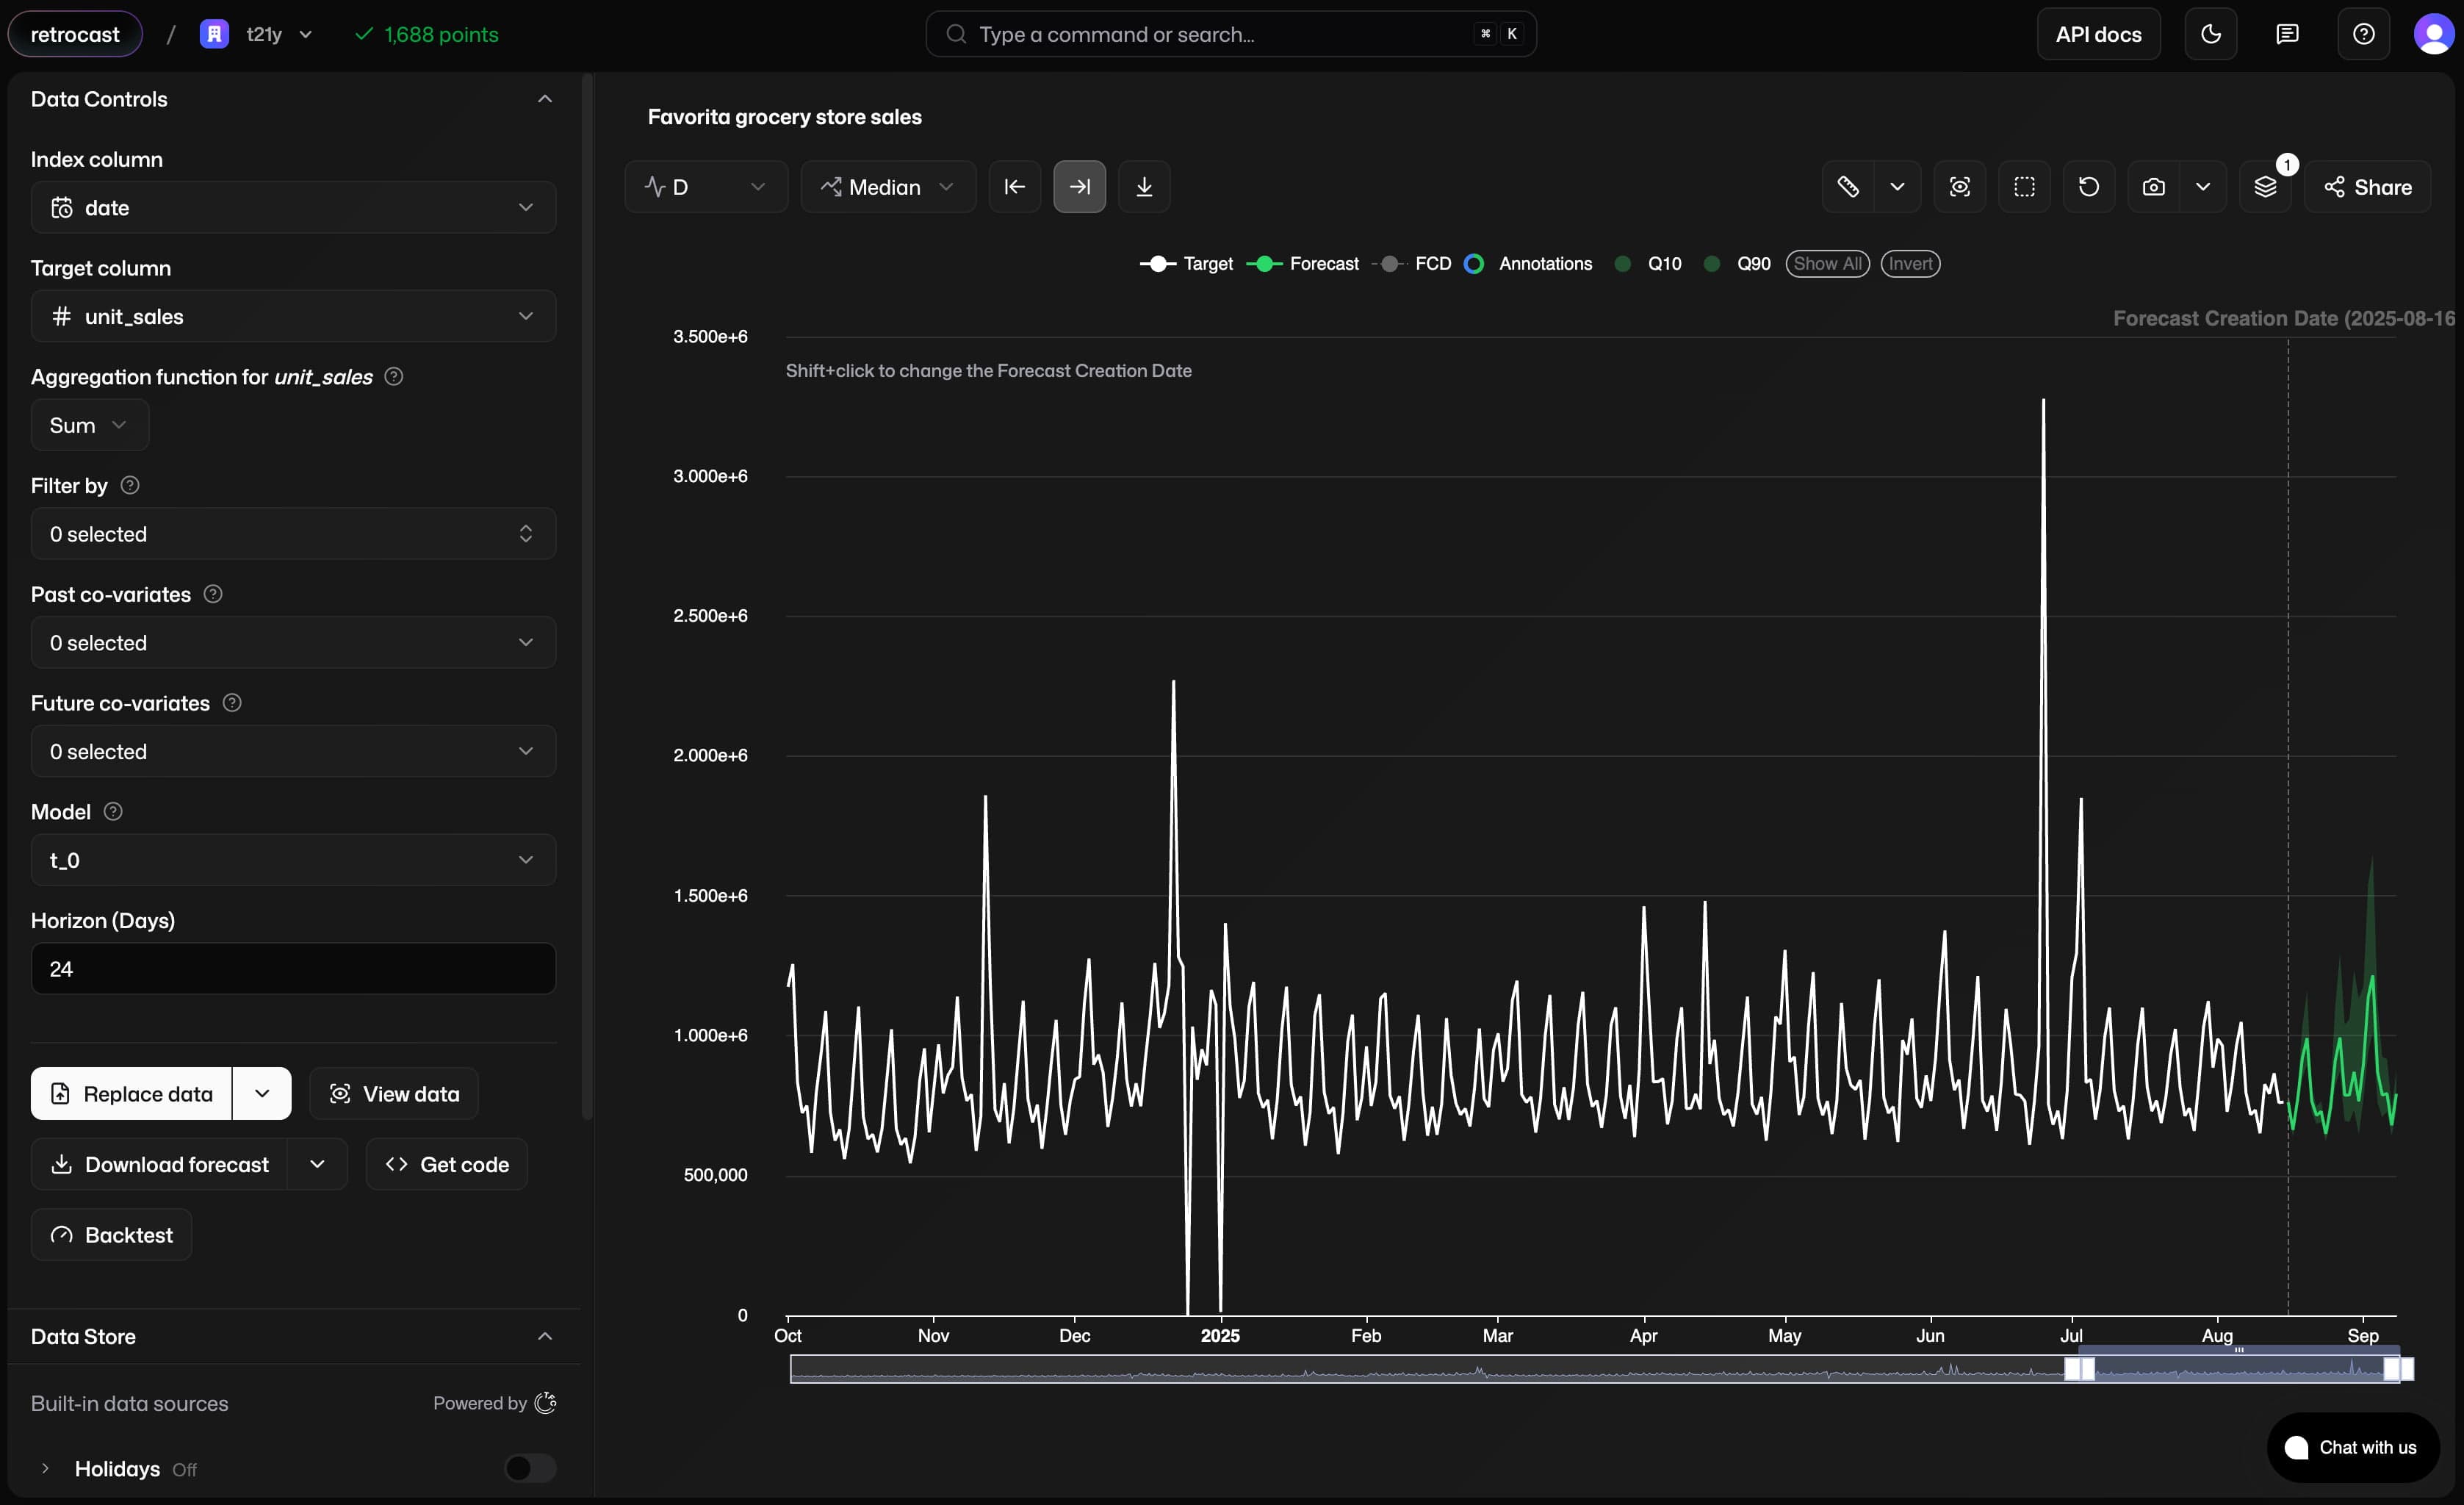Click the purple t21y workspace icon
The width and height of the screenshot is (2464, 1505).
coord(214,34)
